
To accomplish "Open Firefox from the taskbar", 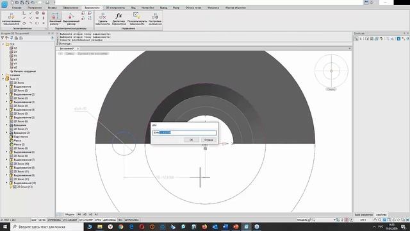I will pyautogui.click(x=204, y=227).
